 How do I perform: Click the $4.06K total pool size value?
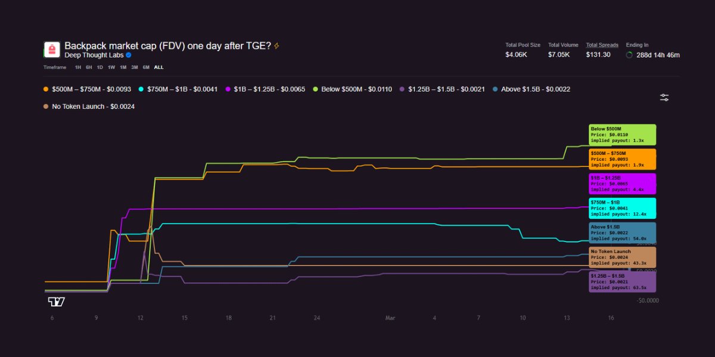pos(517,55)
